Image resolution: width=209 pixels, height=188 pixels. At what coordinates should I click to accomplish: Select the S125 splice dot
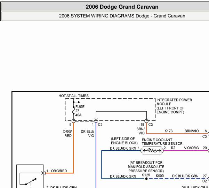(146, 179)
